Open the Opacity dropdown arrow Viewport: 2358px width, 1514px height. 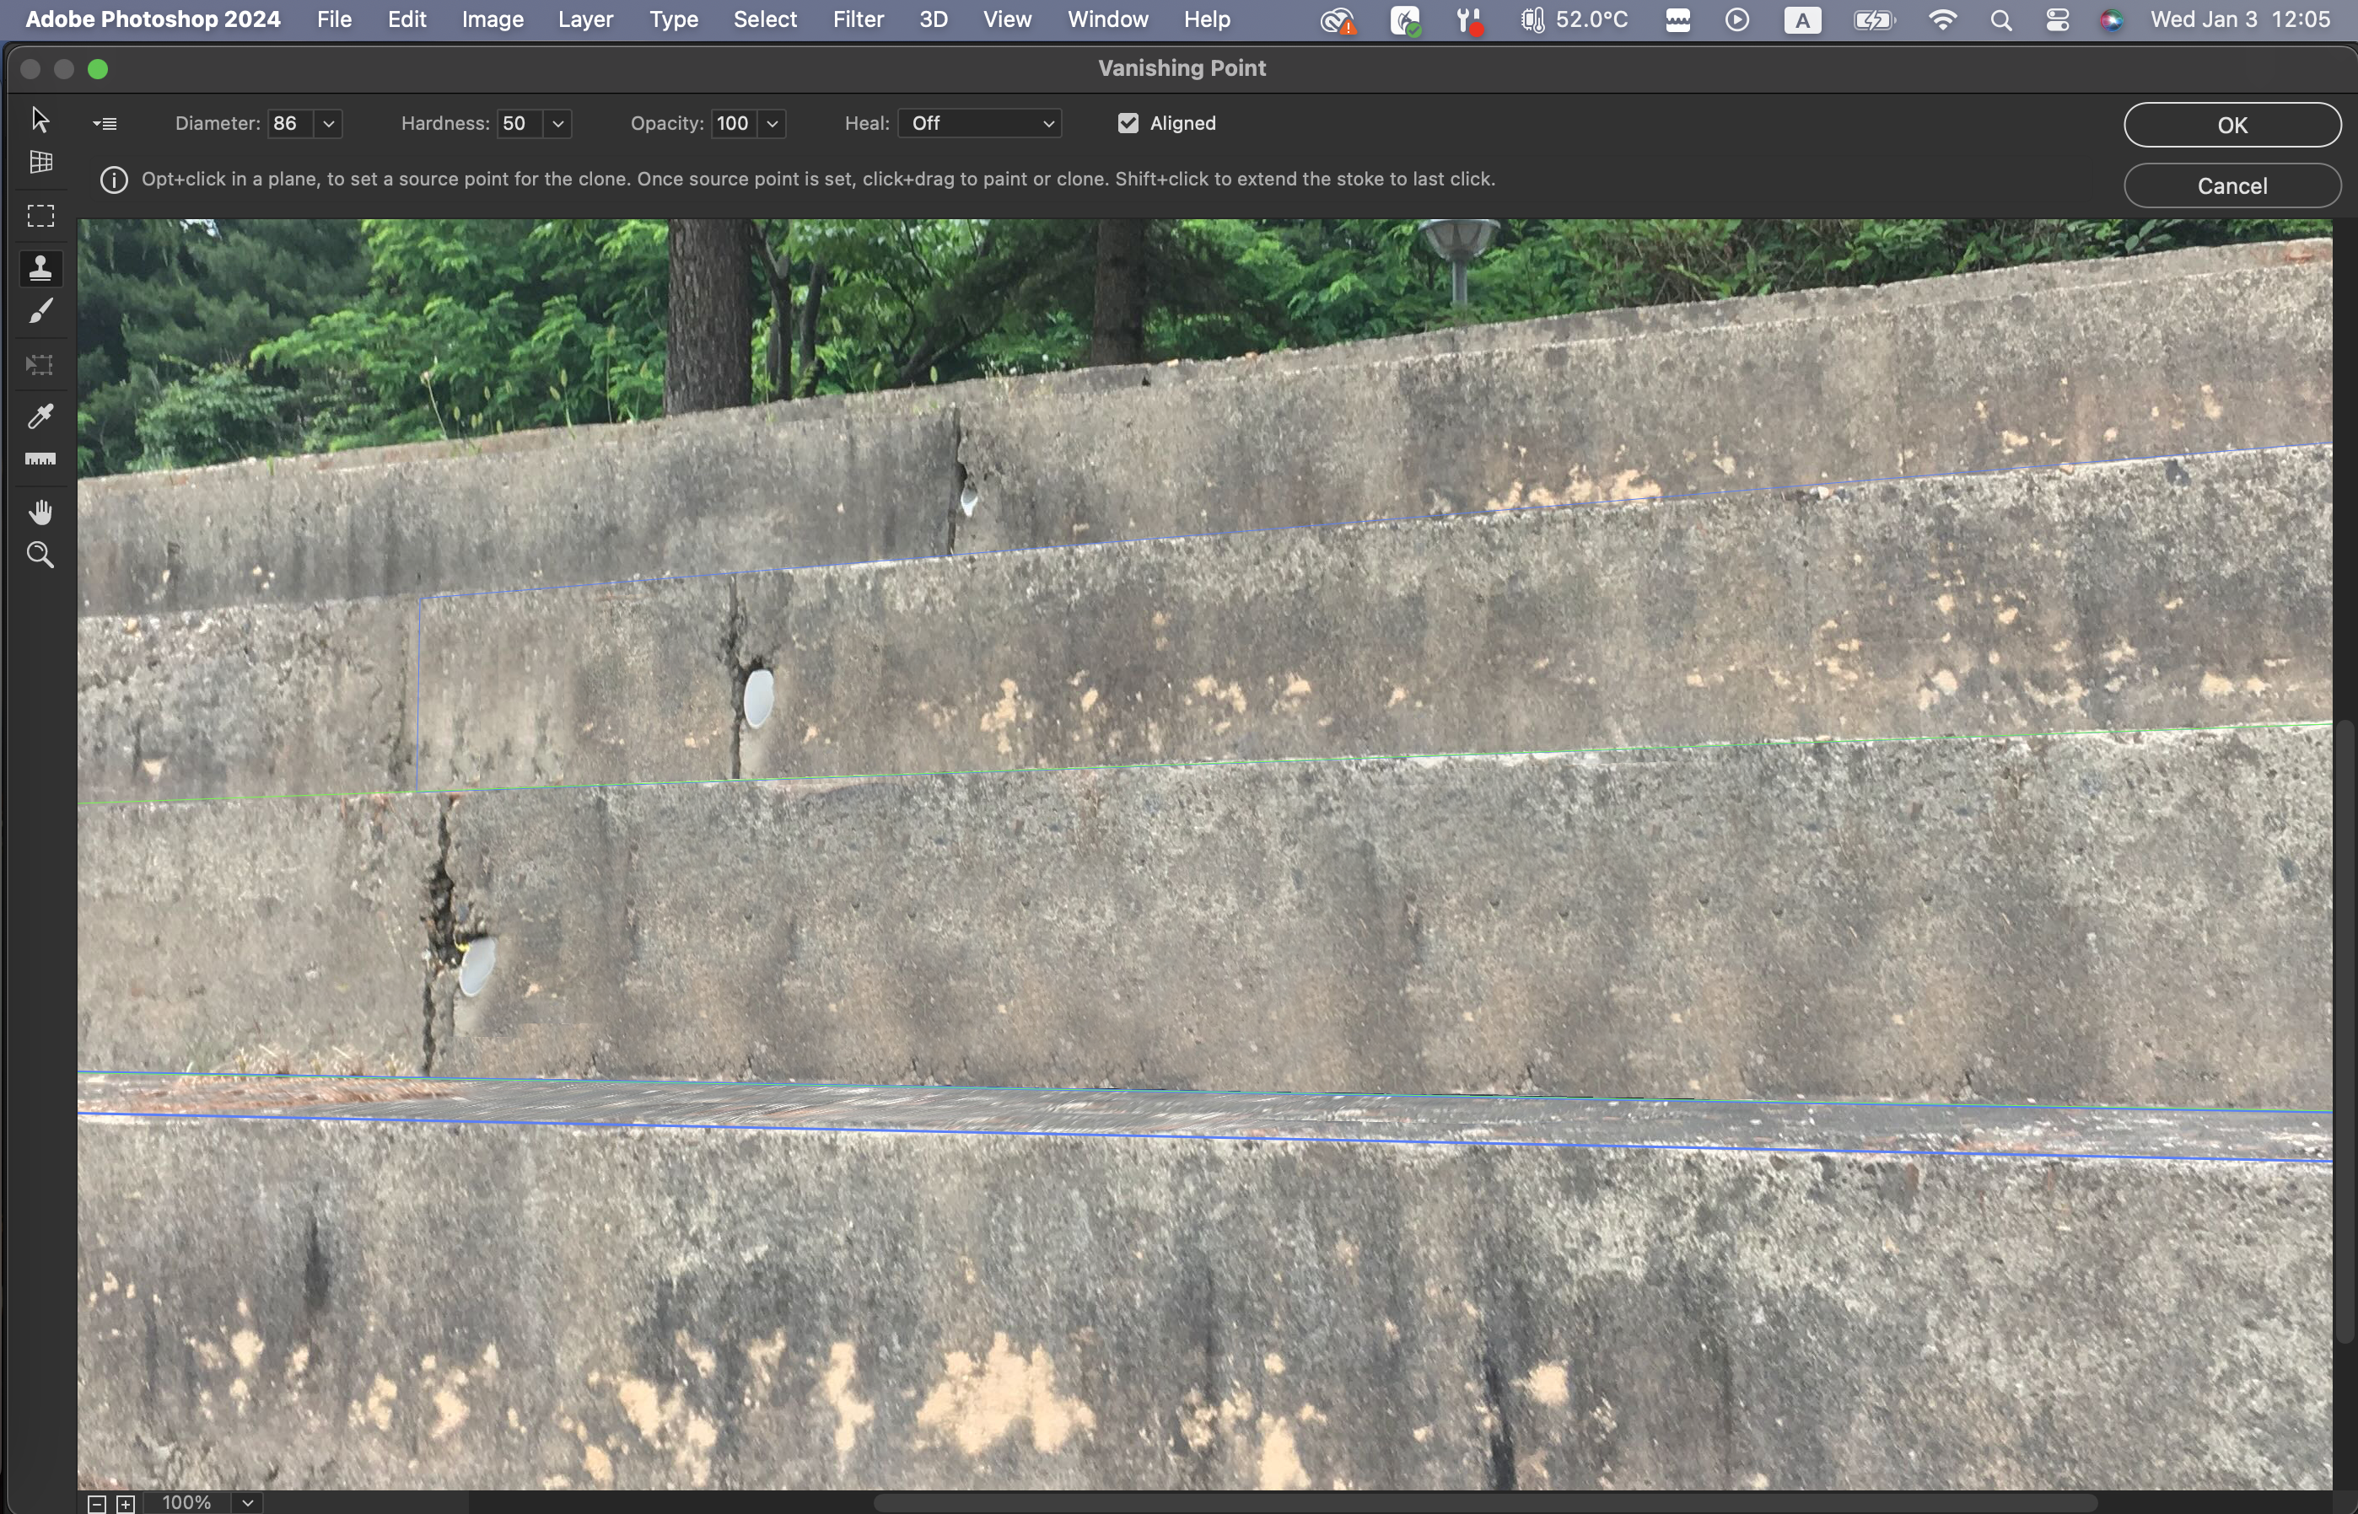click(772, 124)
